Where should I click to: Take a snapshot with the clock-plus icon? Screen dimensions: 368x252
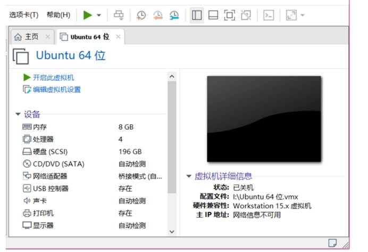click(x=141, y=15)
